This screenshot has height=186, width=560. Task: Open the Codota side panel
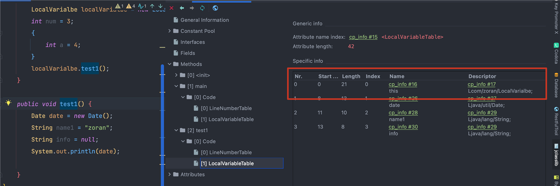pyautogui.click(x=556, y=53)
